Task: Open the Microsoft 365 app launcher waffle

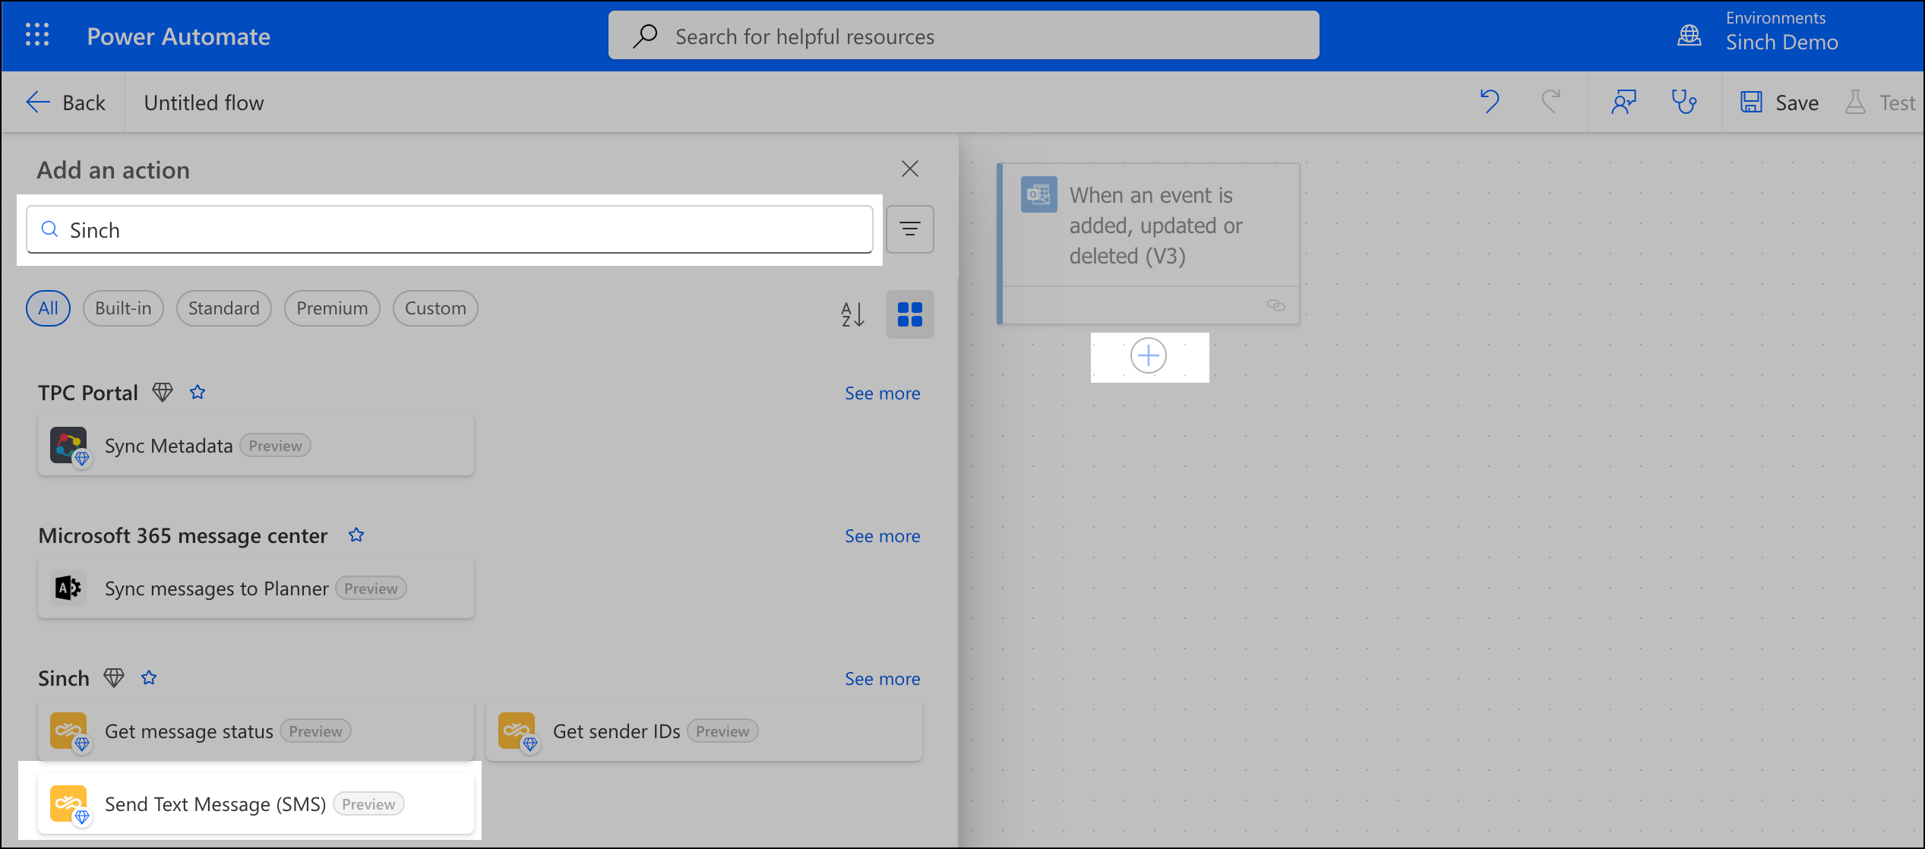Action: [x=36, y=35]
